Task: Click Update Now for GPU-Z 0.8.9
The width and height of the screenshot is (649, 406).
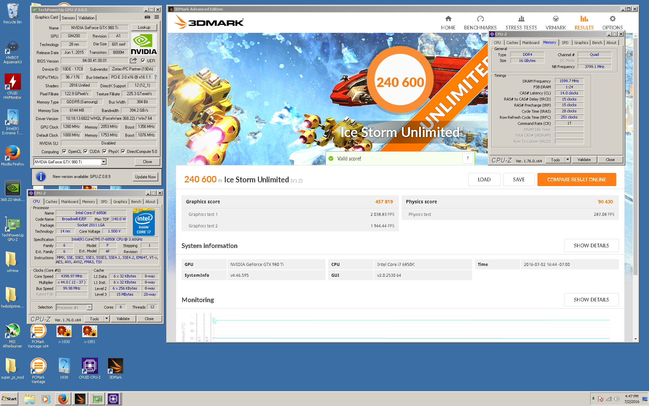Action: click(x=145, y=177)
